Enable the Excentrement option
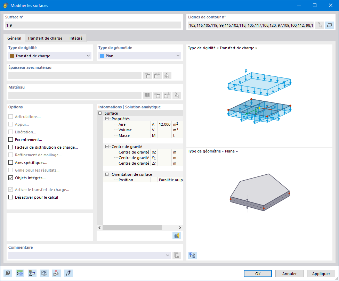 pos(10,140)
